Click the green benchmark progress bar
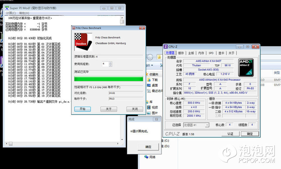 click(108, 79)
